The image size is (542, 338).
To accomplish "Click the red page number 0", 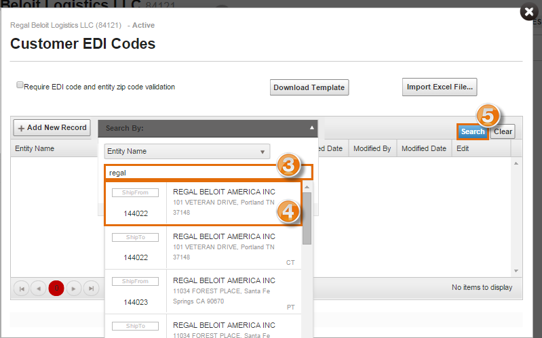I will (x=56, y=288).
